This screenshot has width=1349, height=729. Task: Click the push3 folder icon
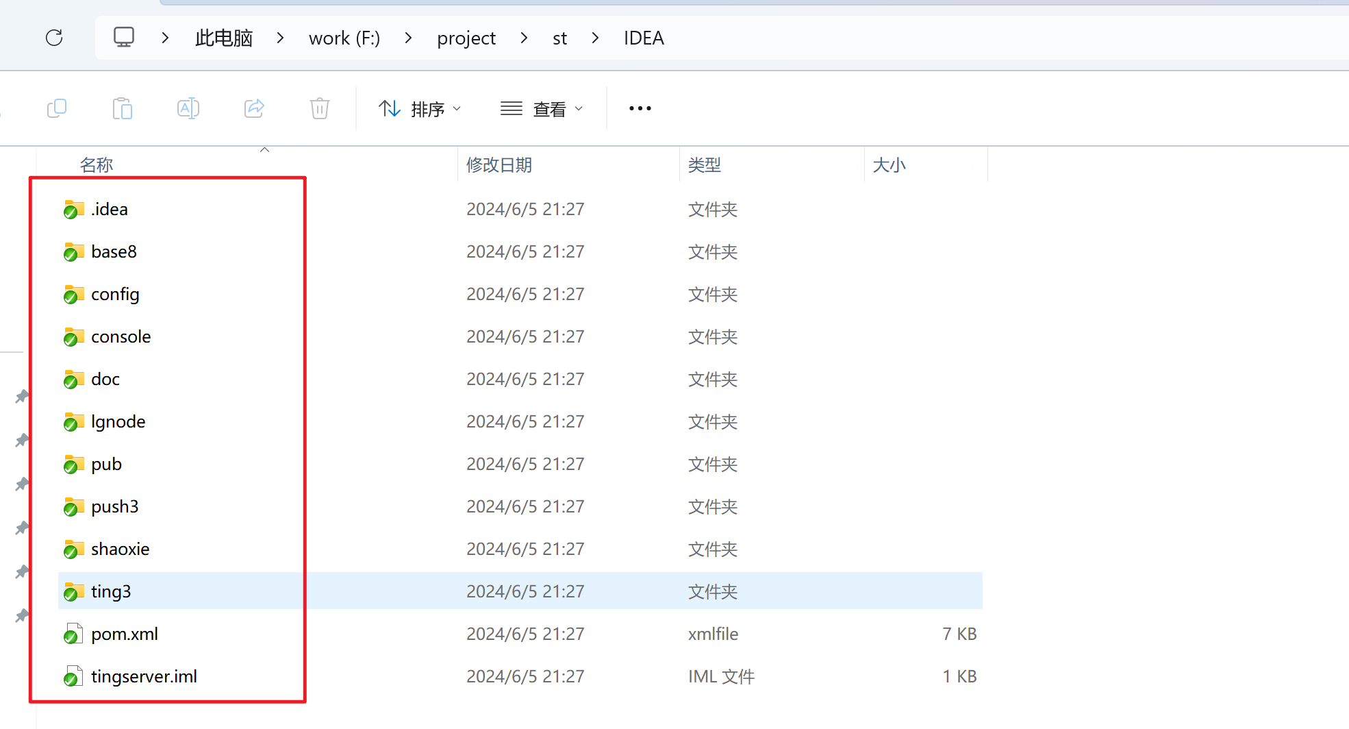pos(73,507)
